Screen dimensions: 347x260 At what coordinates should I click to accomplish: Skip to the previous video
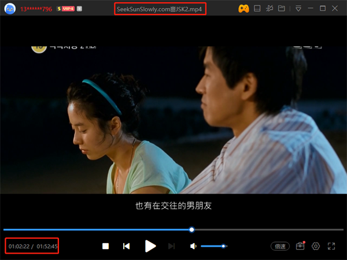tap(126, 246)
